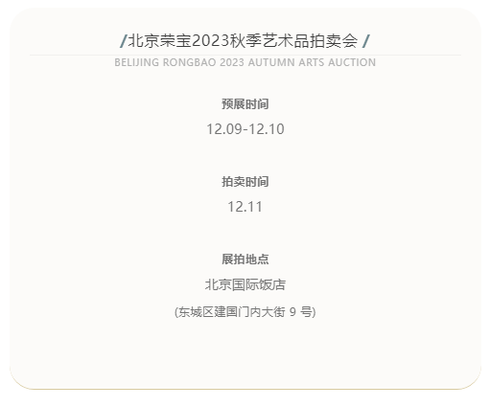Click the 拍卖时间 heading
This screenshot has height=407, width=490.
[245, 182]
